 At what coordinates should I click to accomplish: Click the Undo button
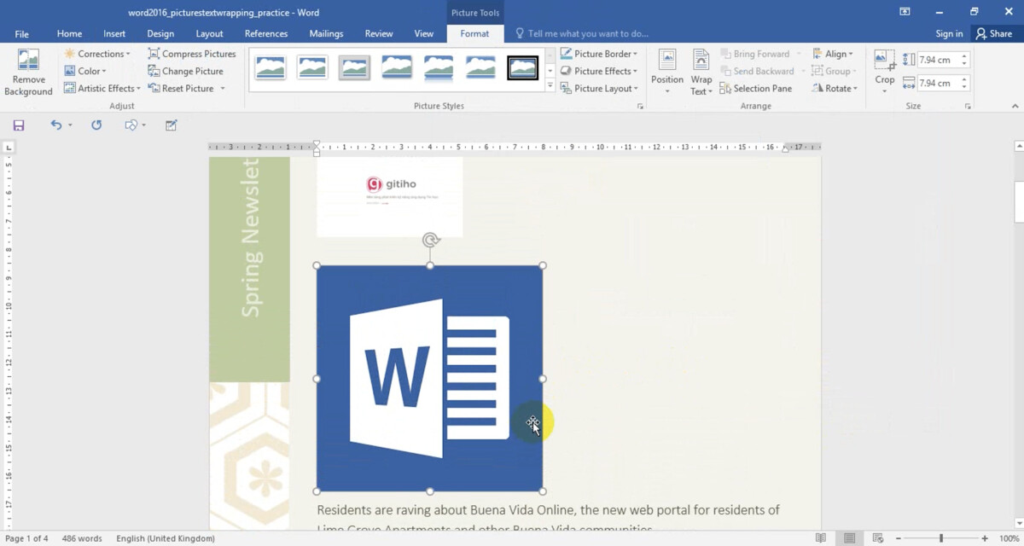coord(56,125)
